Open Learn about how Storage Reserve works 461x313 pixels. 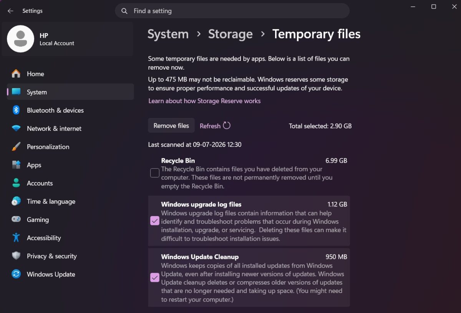coord(204,101)
